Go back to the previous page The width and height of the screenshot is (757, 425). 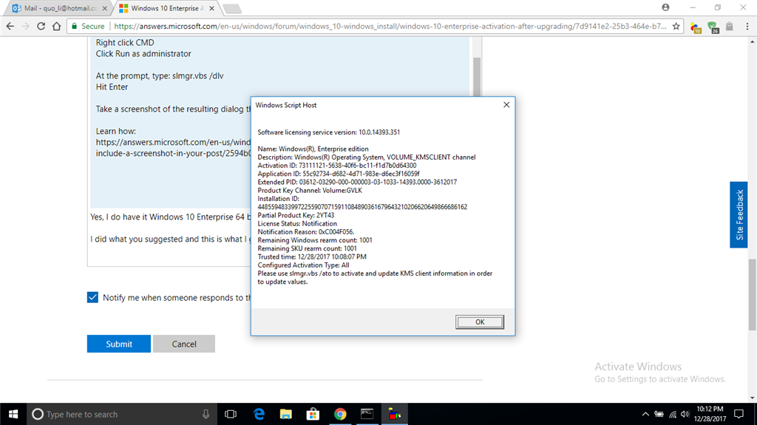(10, 26)
